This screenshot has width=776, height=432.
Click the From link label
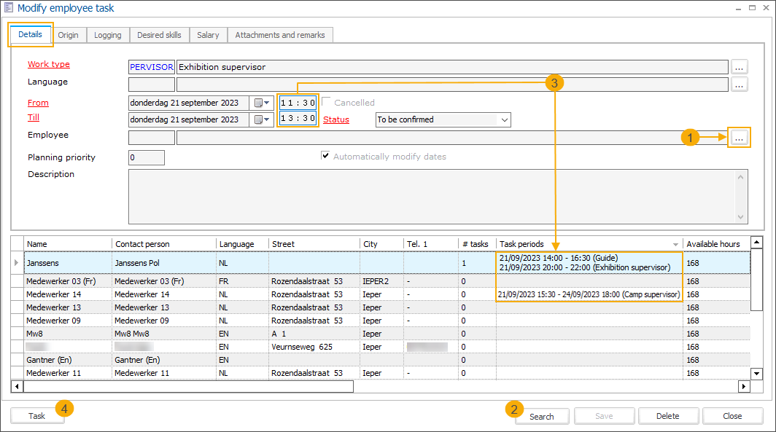37,103
